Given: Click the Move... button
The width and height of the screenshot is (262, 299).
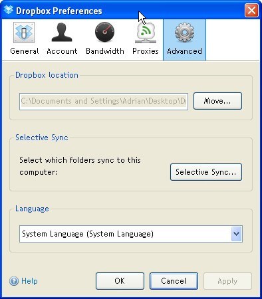Looking at the screenshot, I should 217,101.
